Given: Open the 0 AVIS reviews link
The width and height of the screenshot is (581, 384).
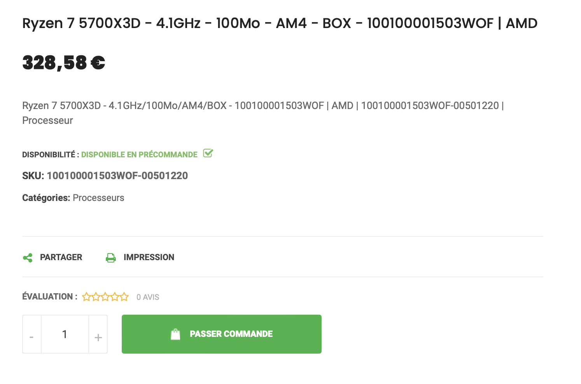Looking at the screenshot, I should (x=147, y=297).
